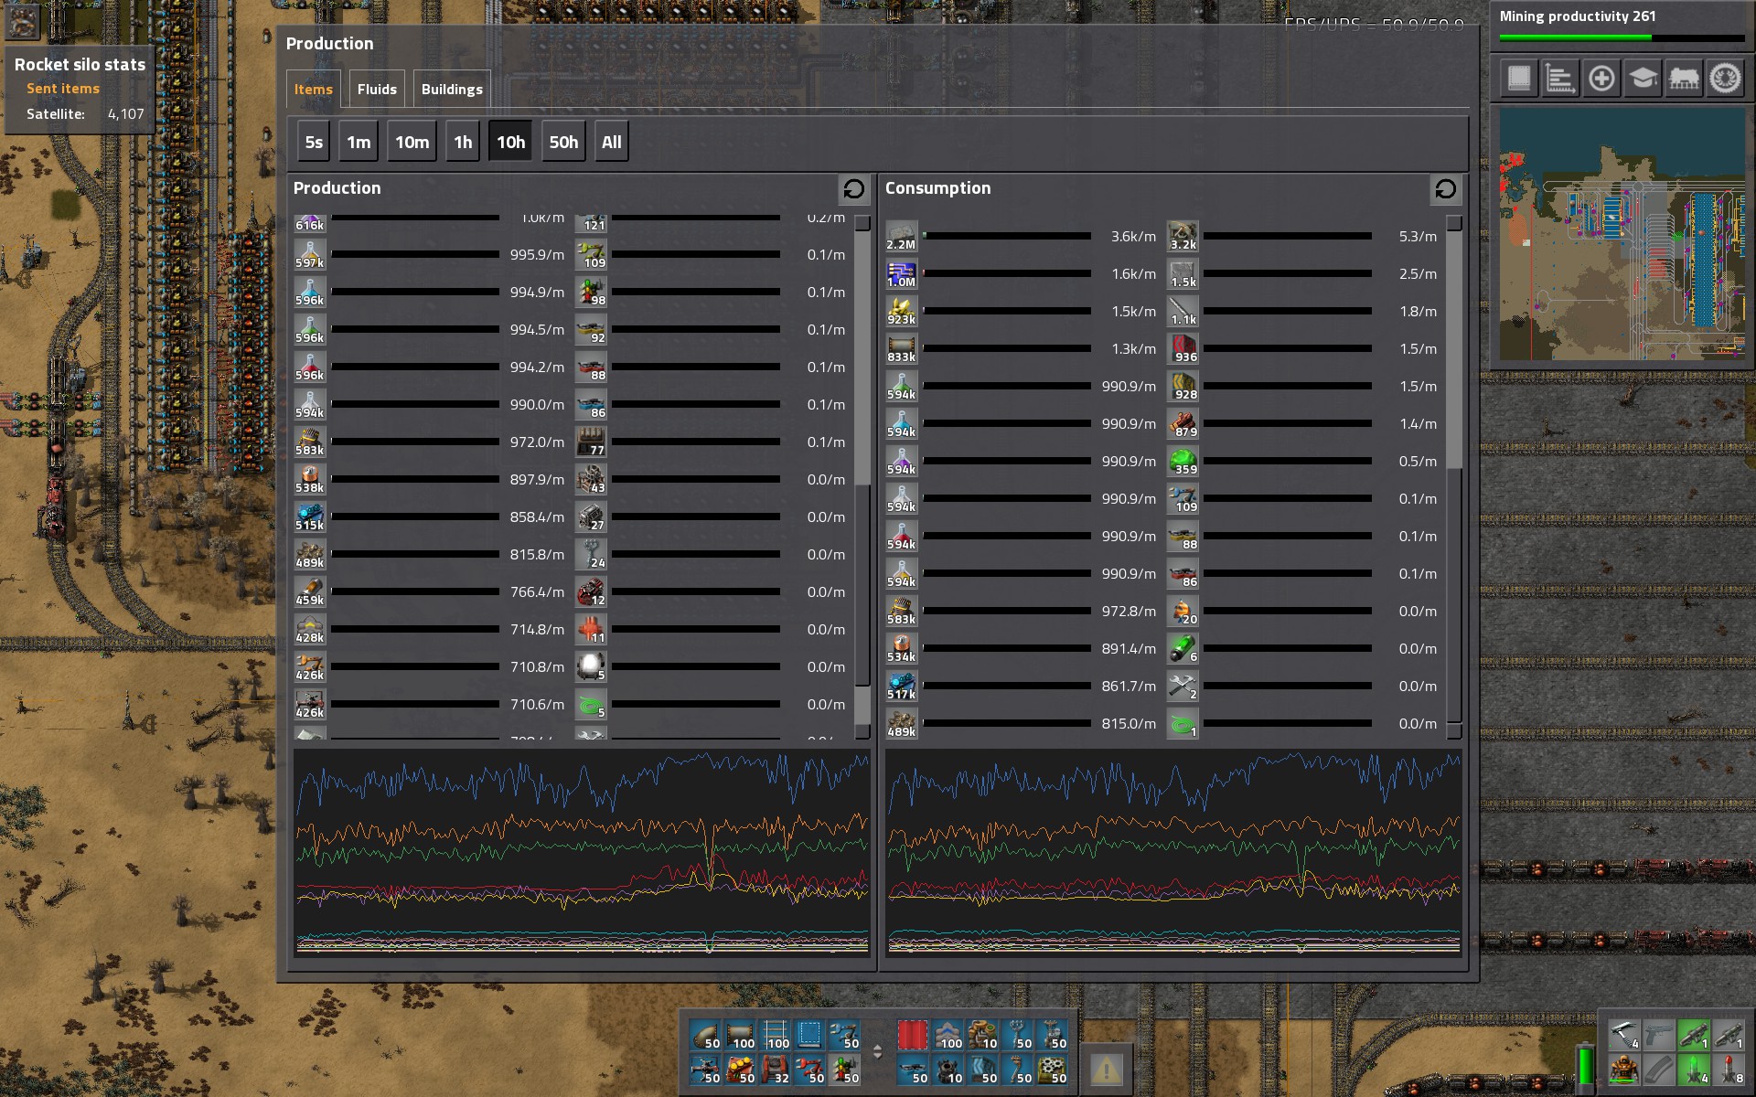Select the straight pipe quickbar slot with 100
This screenshot has width=1756, height=1097.
tap(740, 1035)
